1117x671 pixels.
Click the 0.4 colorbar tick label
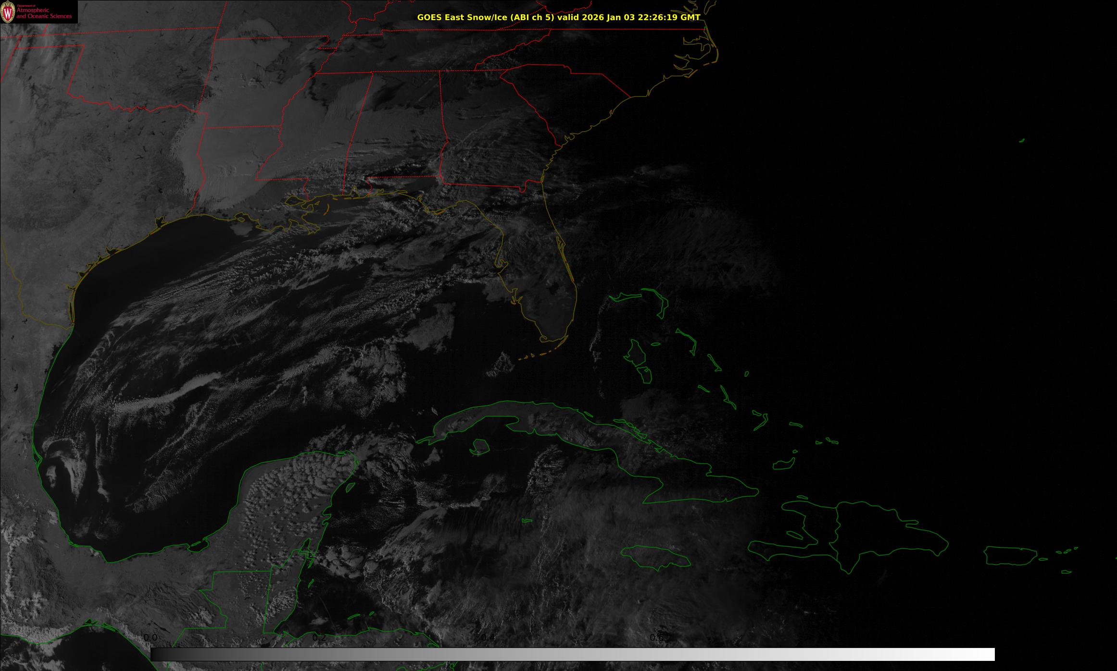point(488,637)
